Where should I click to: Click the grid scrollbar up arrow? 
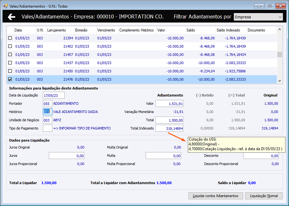tap(280, 29)
